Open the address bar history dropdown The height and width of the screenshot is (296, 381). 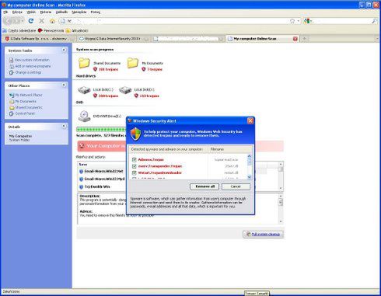coord(299,21)
